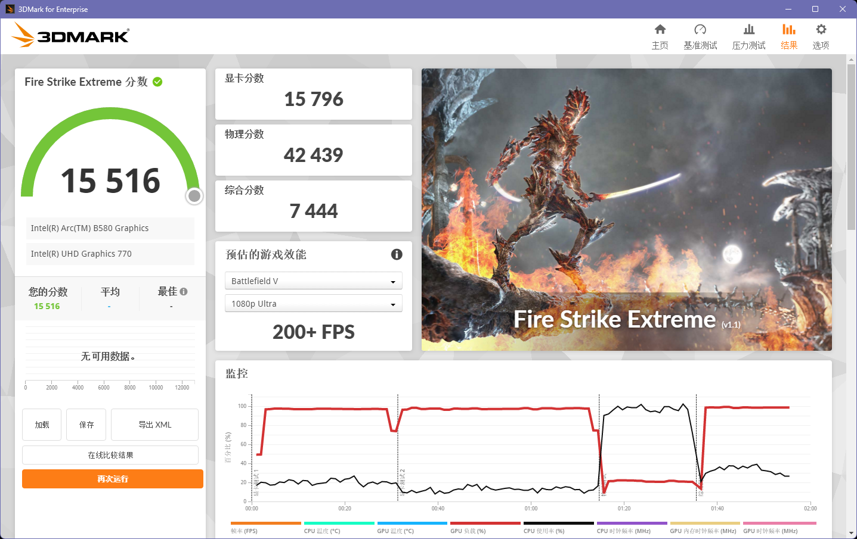Click the 3DMark title bar app icon

10,9
